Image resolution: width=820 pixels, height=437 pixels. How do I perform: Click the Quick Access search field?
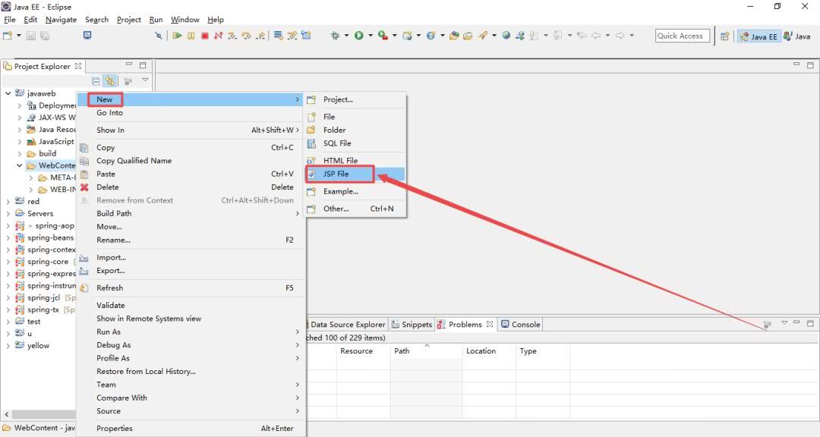[x=682, y=36]
